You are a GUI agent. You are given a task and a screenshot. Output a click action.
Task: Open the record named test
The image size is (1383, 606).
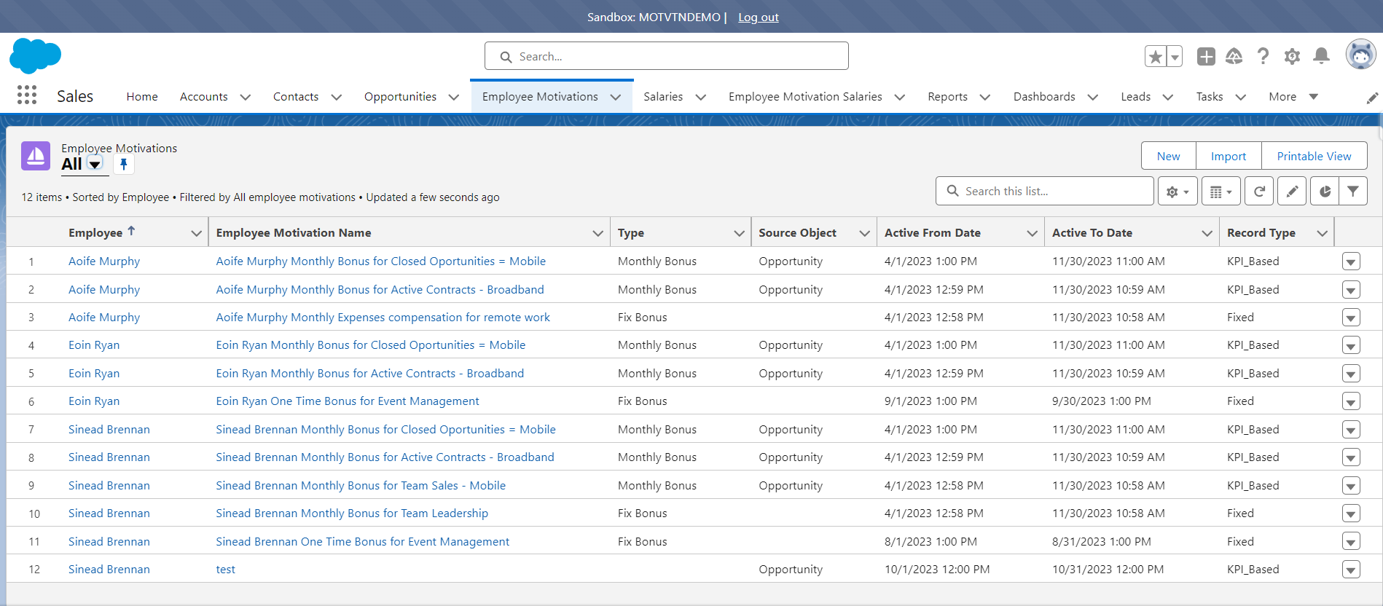click(x=226, y=570)
